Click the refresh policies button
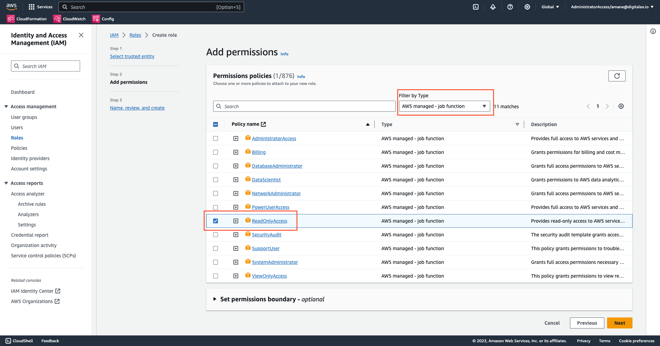The image size is (660, 346). coord(617,76)
